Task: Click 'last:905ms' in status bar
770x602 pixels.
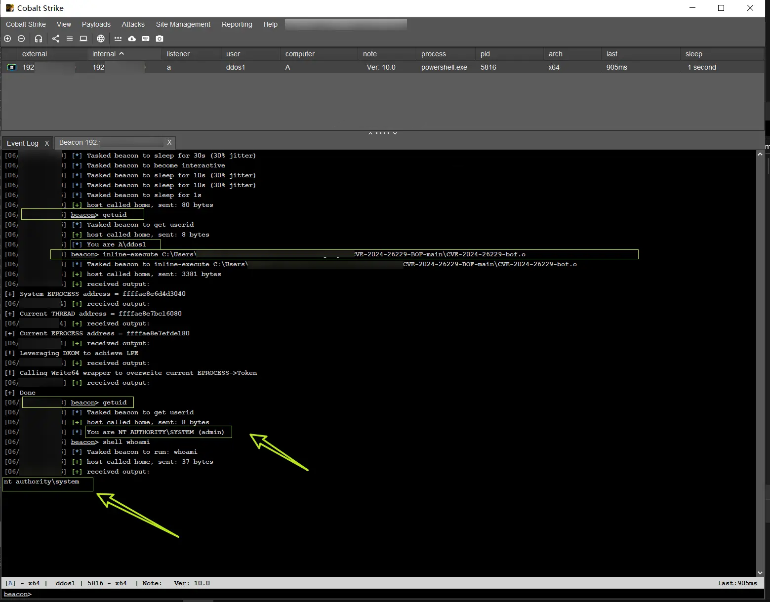Action: click(x=737, y=583)
